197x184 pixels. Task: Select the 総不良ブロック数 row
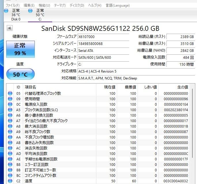point(98,132)
